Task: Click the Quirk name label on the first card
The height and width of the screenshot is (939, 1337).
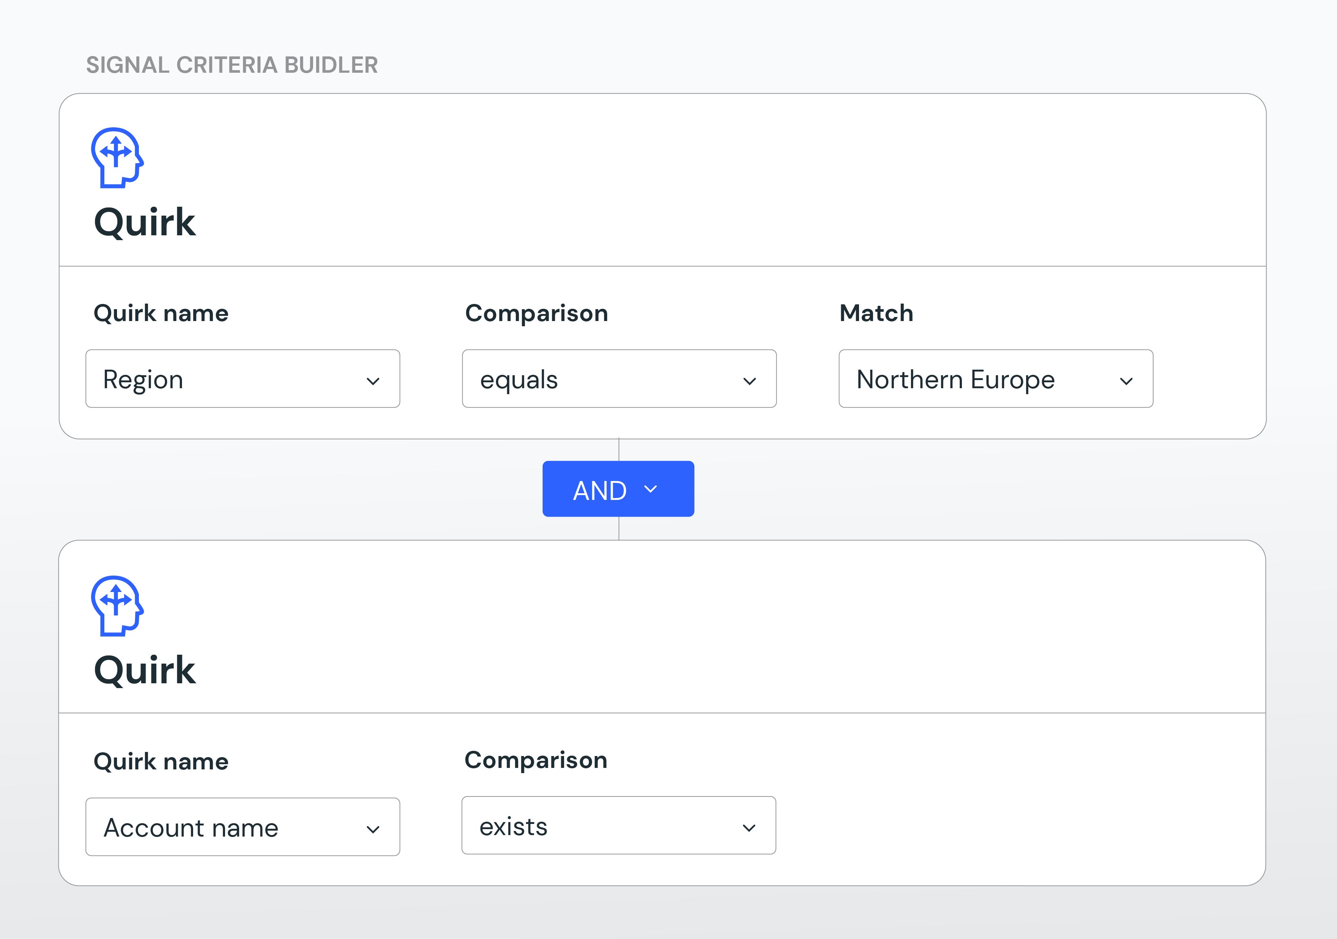Action: (x=161, y=313)
